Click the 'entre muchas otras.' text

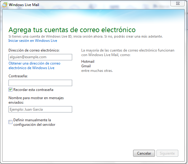[97, 71]
